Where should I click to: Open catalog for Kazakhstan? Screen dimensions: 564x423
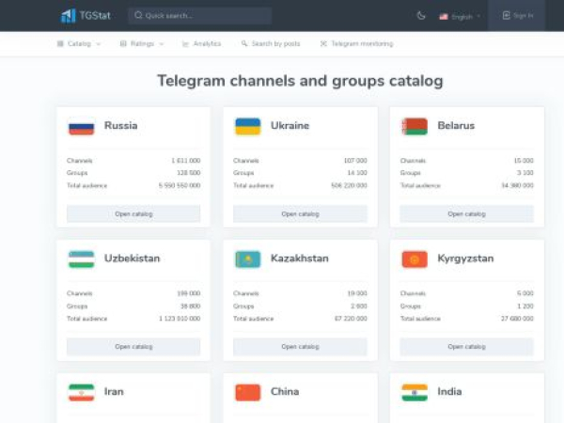tap(300, 347)
